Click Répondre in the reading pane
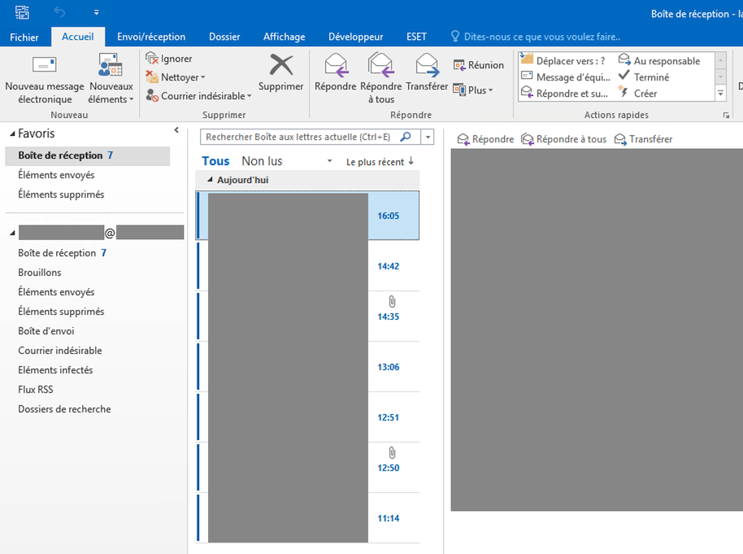 [485, 139]
